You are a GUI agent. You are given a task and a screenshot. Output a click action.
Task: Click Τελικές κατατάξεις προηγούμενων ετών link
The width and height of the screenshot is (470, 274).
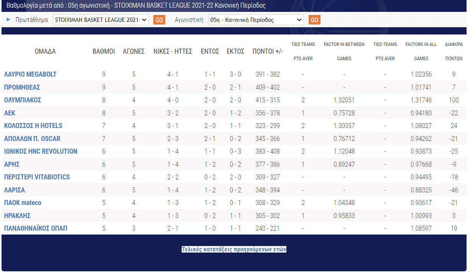[234, 249]
